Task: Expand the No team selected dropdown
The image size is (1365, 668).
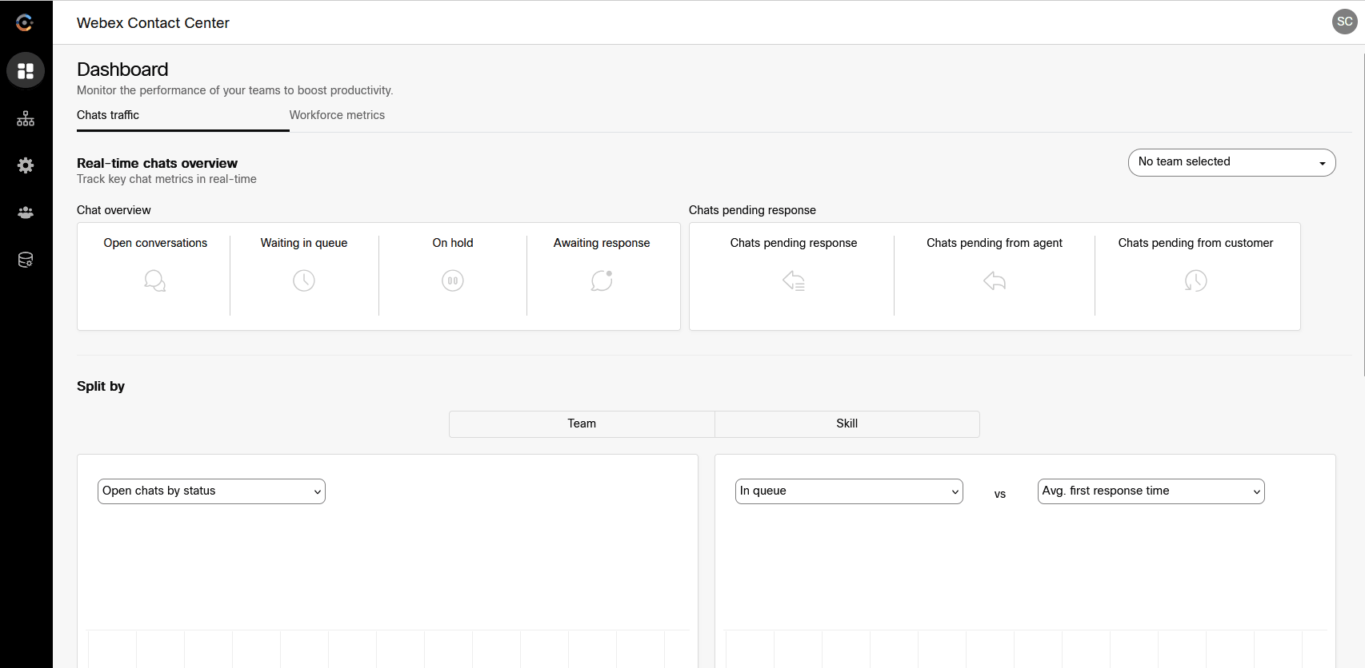Action: (x=1231, y=162)
